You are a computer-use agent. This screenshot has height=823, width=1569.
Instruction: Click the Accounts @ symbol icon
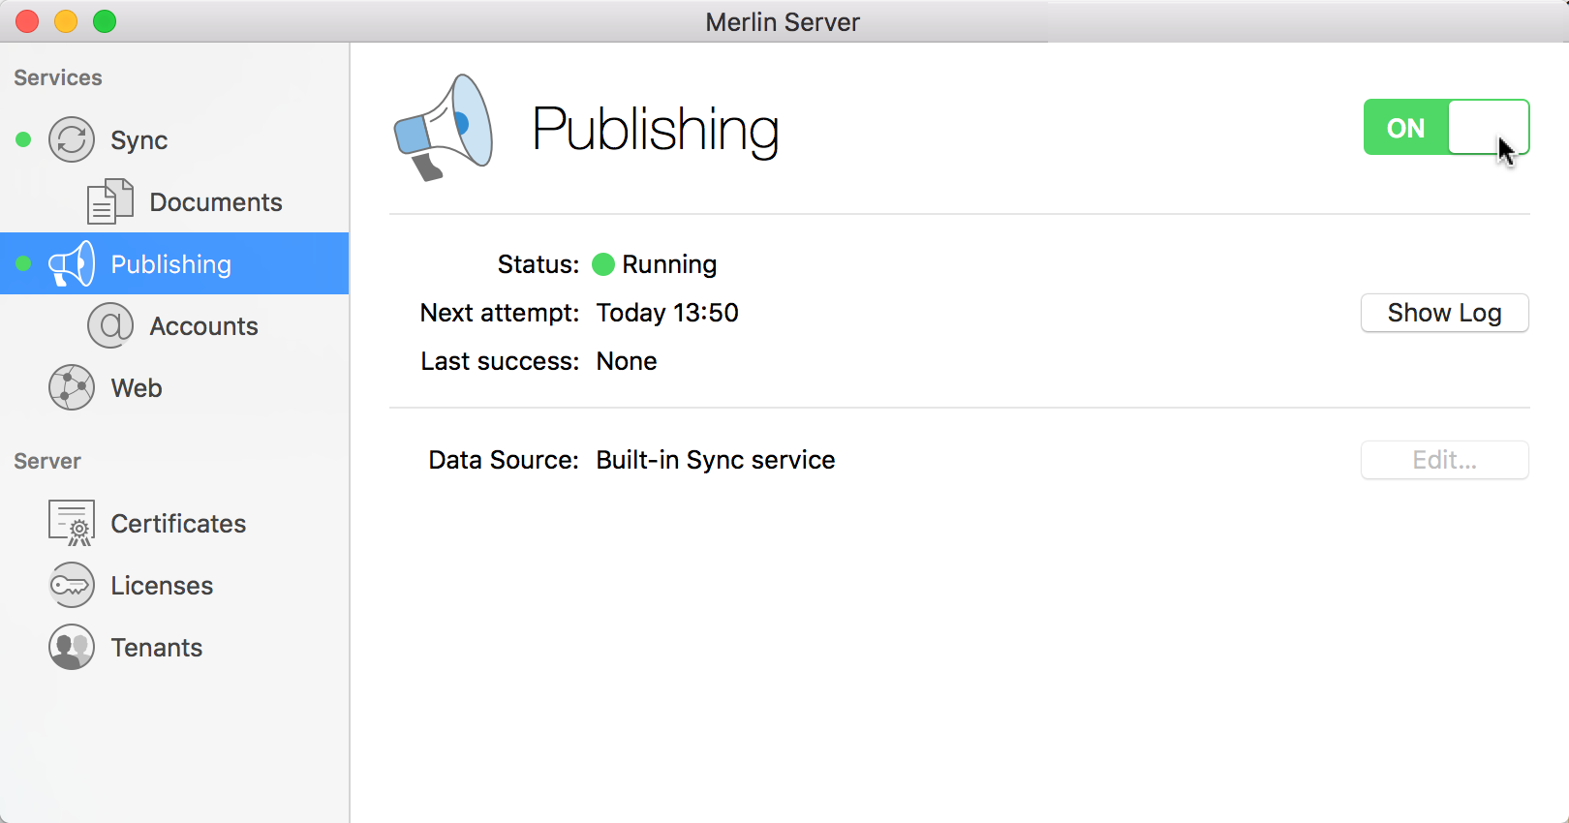(110, 325)
